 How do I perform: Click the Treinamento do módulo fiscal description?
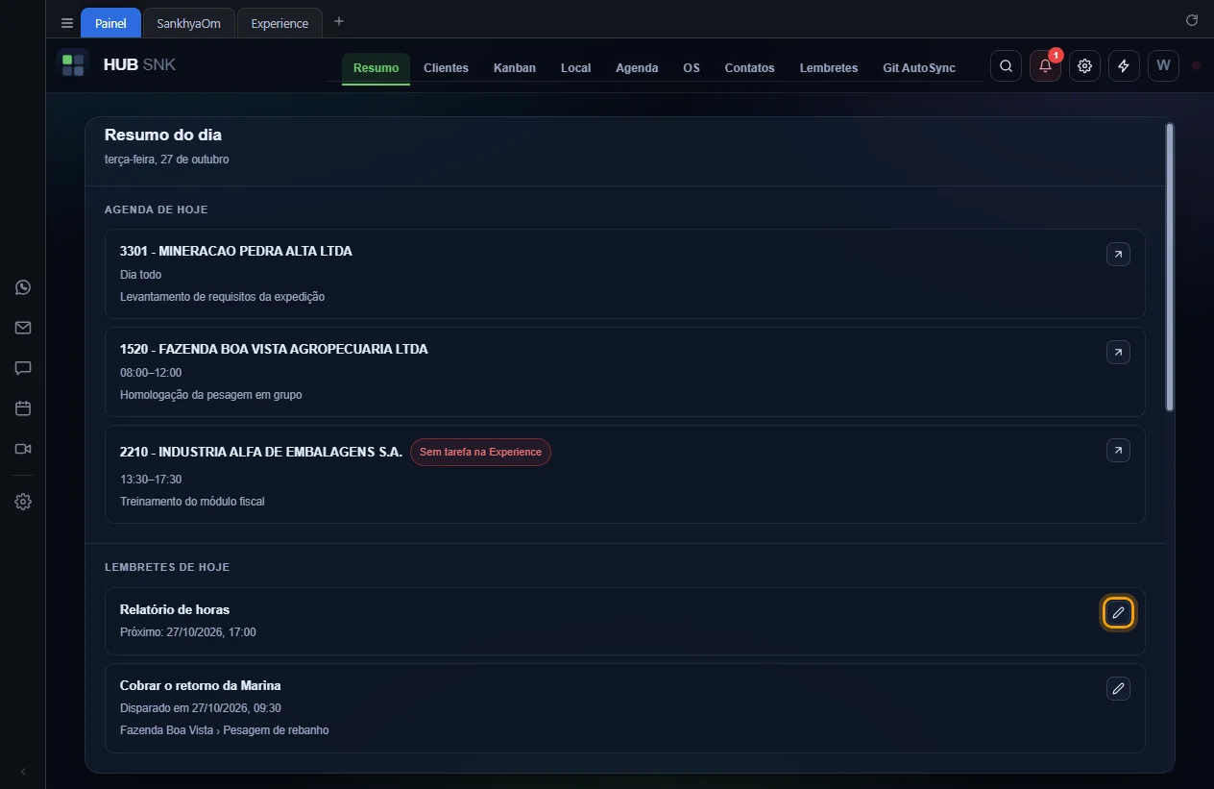coord(192,502)
